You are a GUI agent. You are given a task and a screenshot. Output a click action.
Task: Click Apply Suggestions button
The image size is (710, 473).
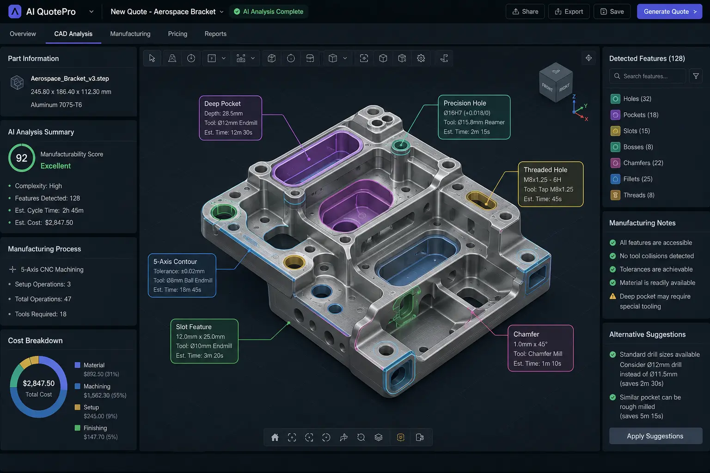pos(655,436)
